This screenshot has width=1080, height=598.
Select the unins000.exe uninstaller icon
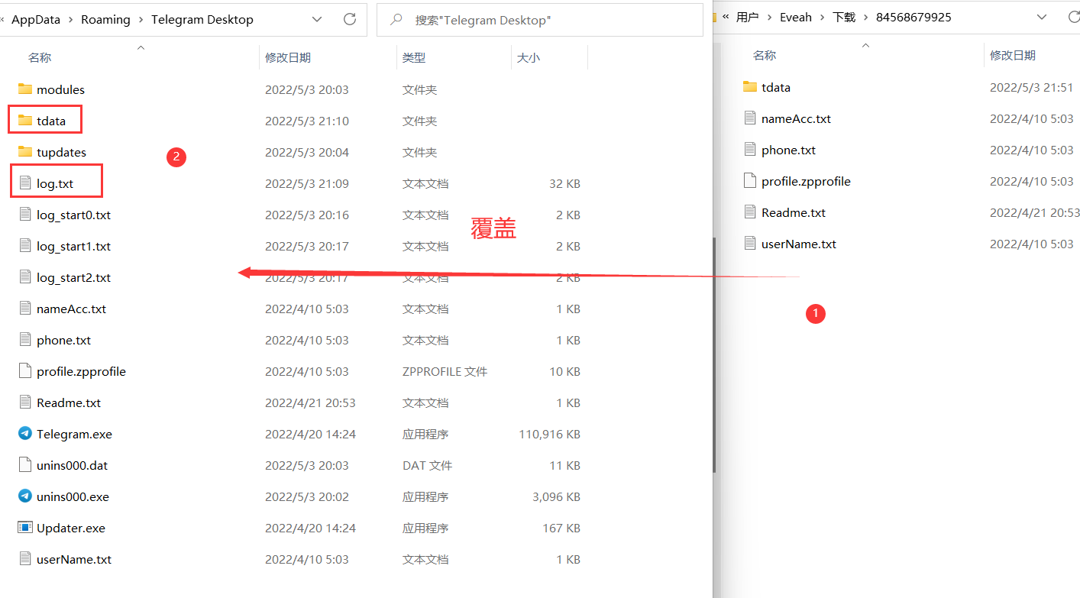[25, 496]
